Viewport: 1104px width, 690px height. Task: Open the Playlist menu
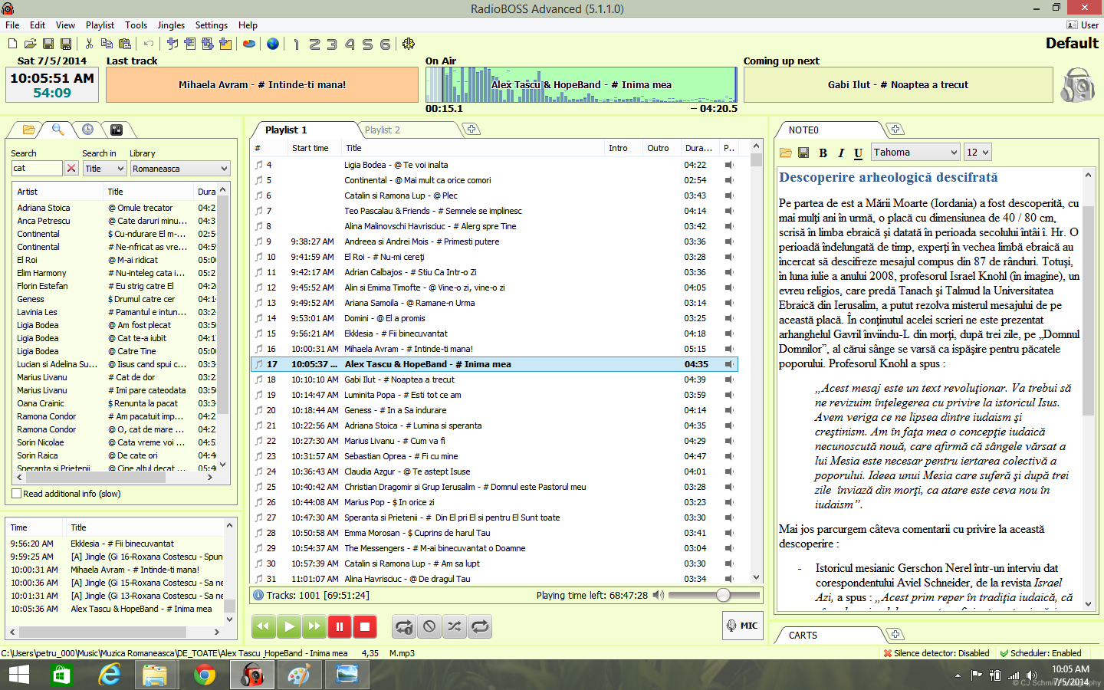[100, 25]
